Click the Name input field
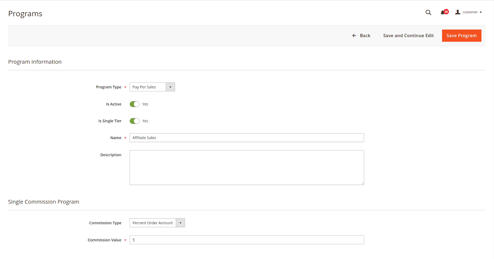The height and width of the screenshot is (259, 494). click(247, 138)
